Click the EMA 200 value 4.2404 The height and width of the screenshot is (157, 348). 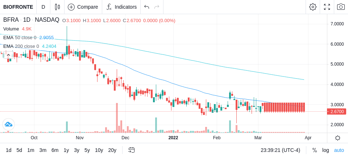click(49, 46)
